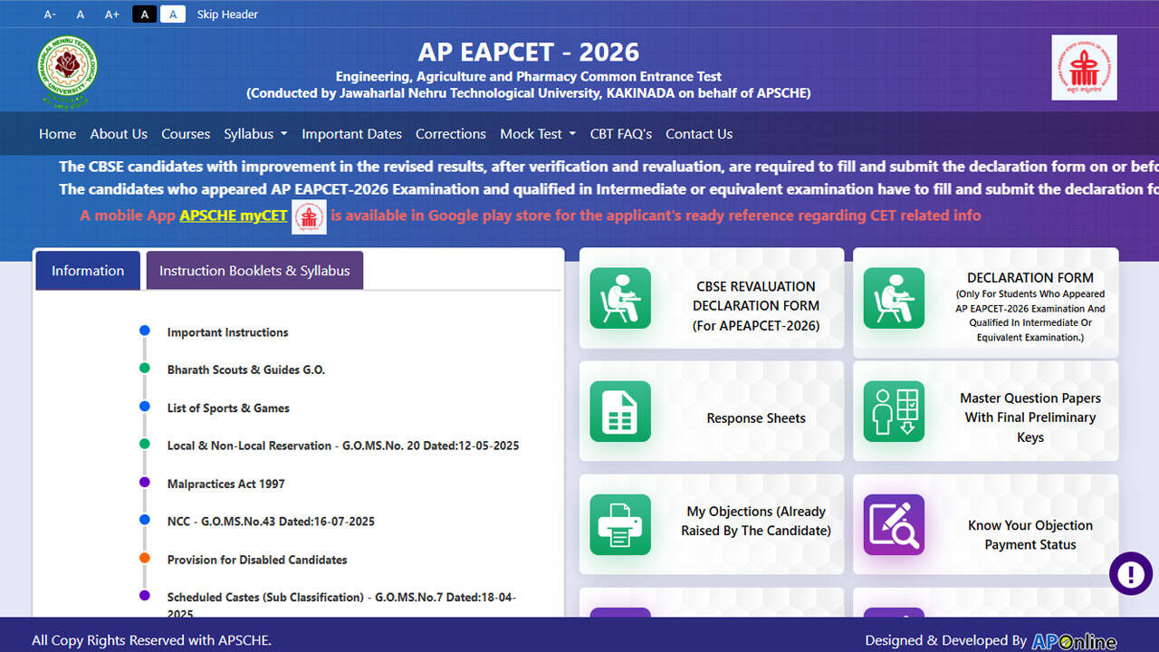Open Scheduled Castes (Sub Classification) G.O. item
This screenshot has height=652, width=1159.
[341, 605]
